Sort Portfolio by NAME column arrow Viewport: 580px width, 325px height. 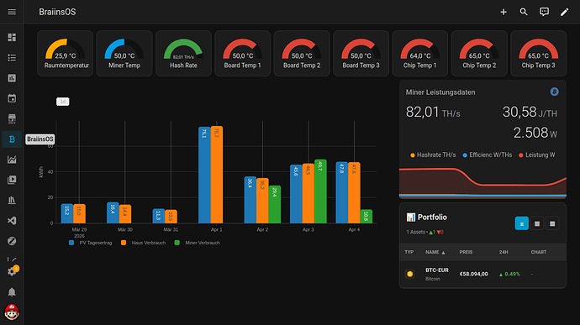(x=443, y=253)
